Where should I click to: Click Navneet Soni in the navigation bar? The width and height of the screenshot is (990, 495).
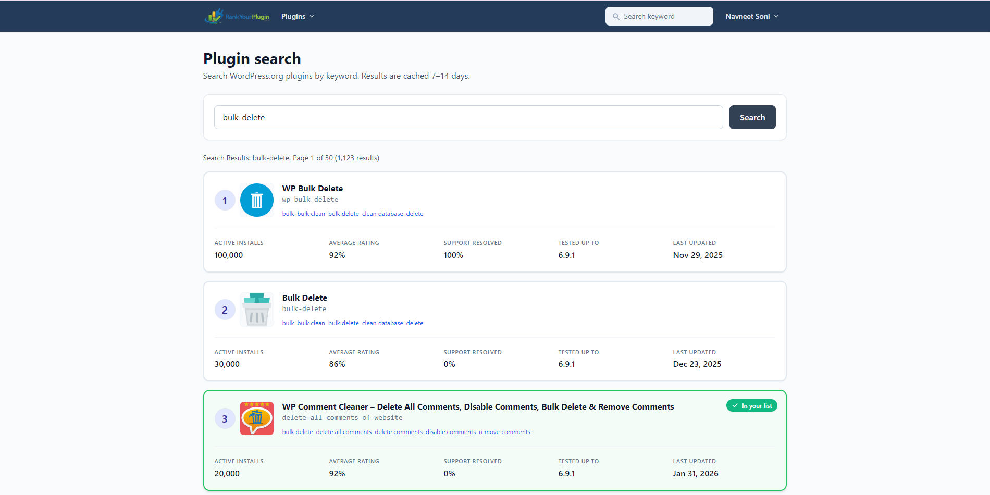747,16
